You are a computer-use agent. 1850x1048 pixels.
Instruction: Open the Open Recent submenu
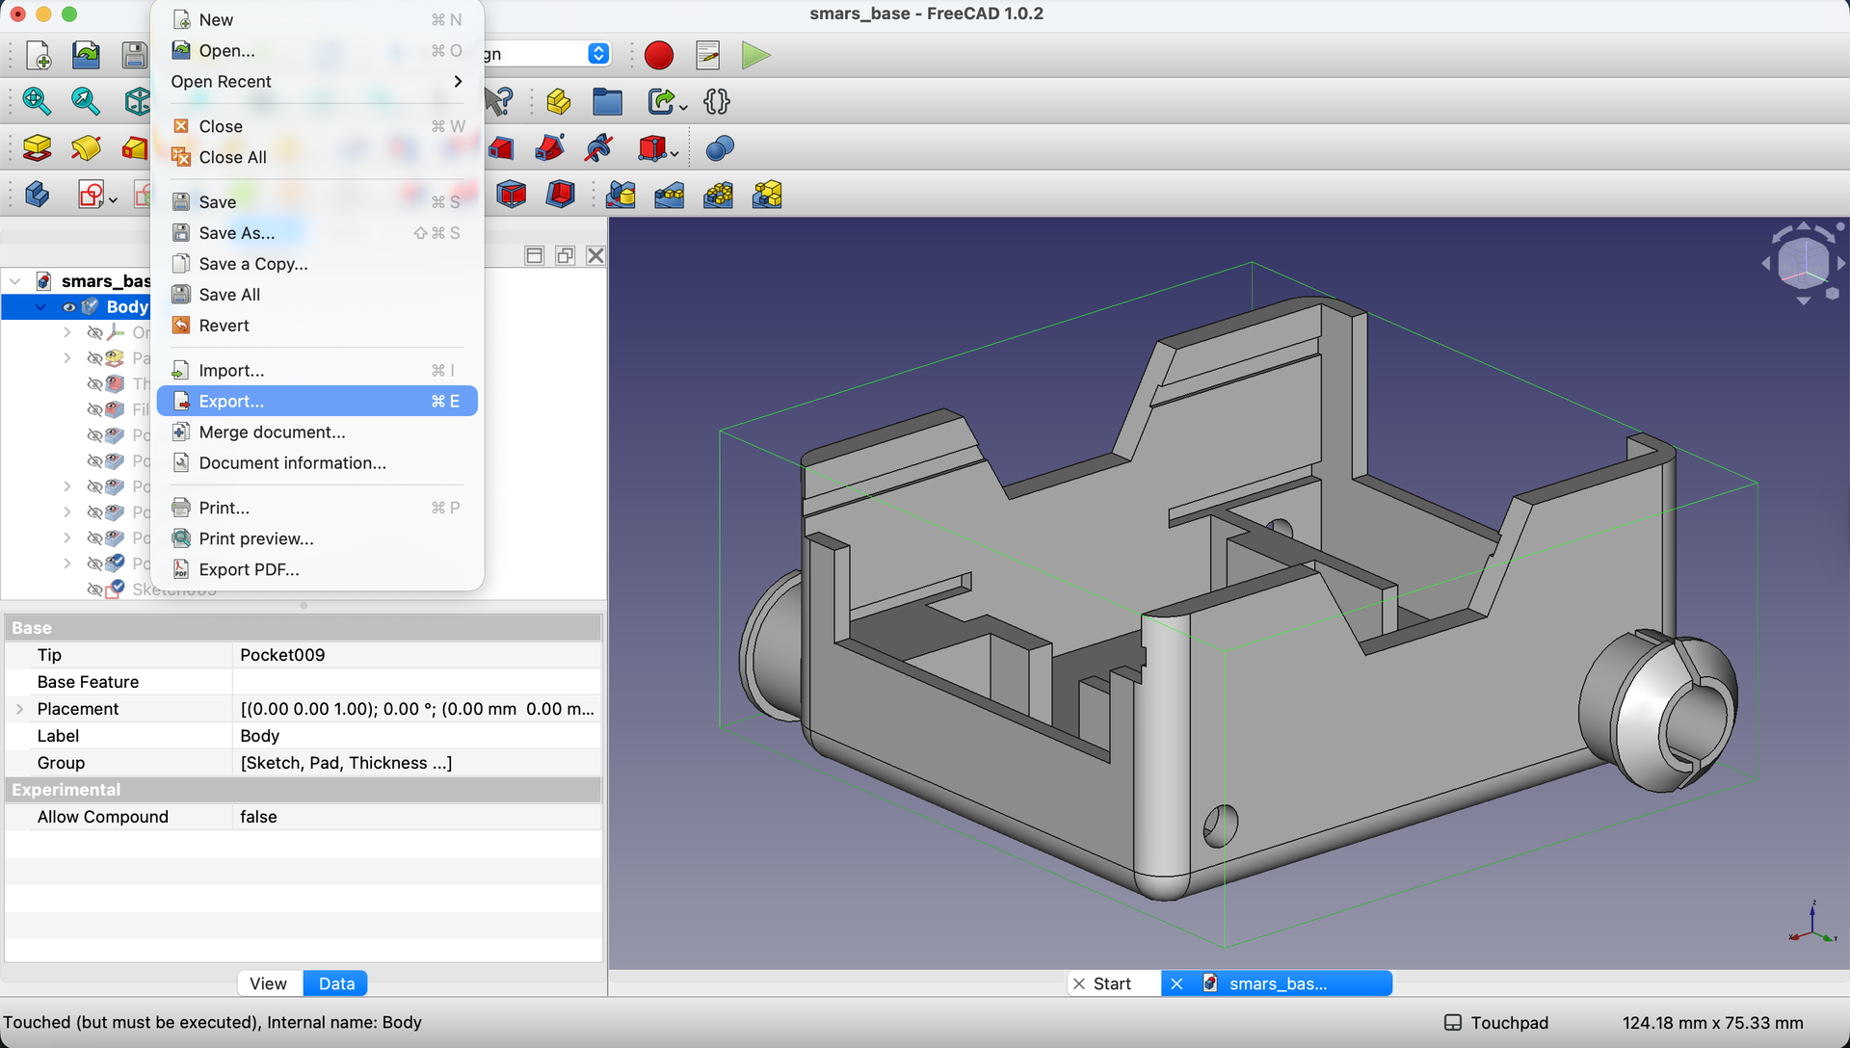(317, 82)
